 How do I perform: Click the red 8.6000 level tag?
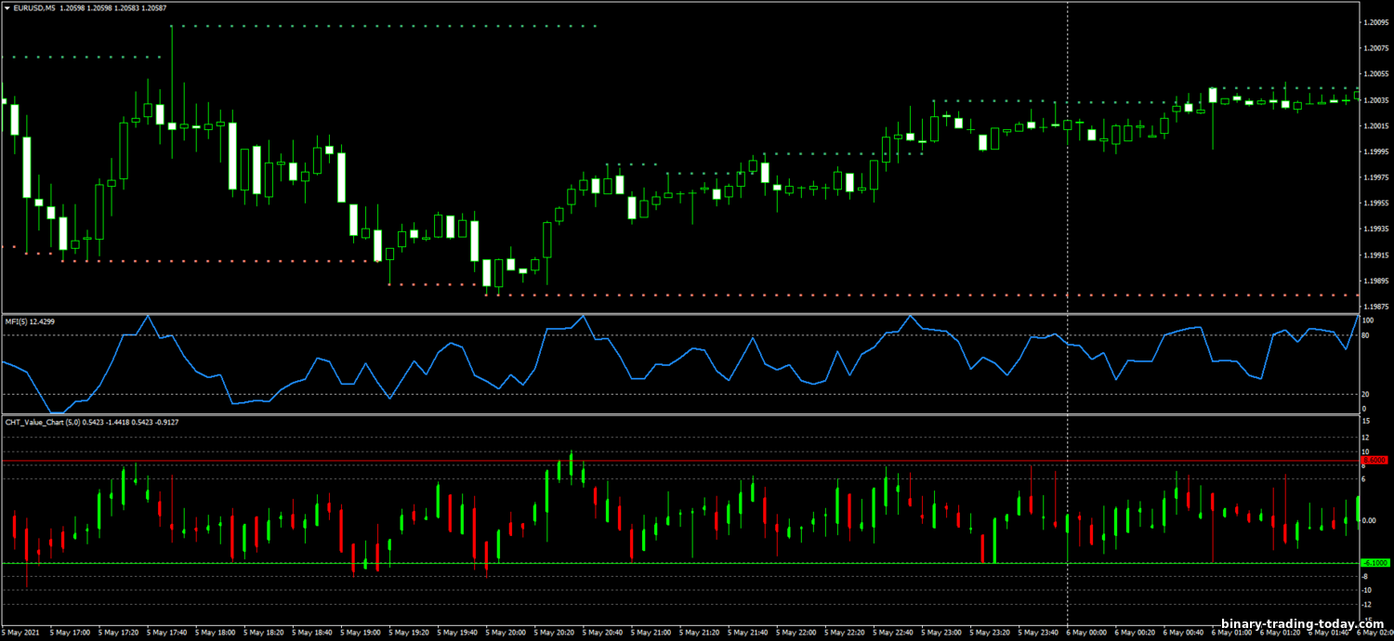[x=1376, y=460]
